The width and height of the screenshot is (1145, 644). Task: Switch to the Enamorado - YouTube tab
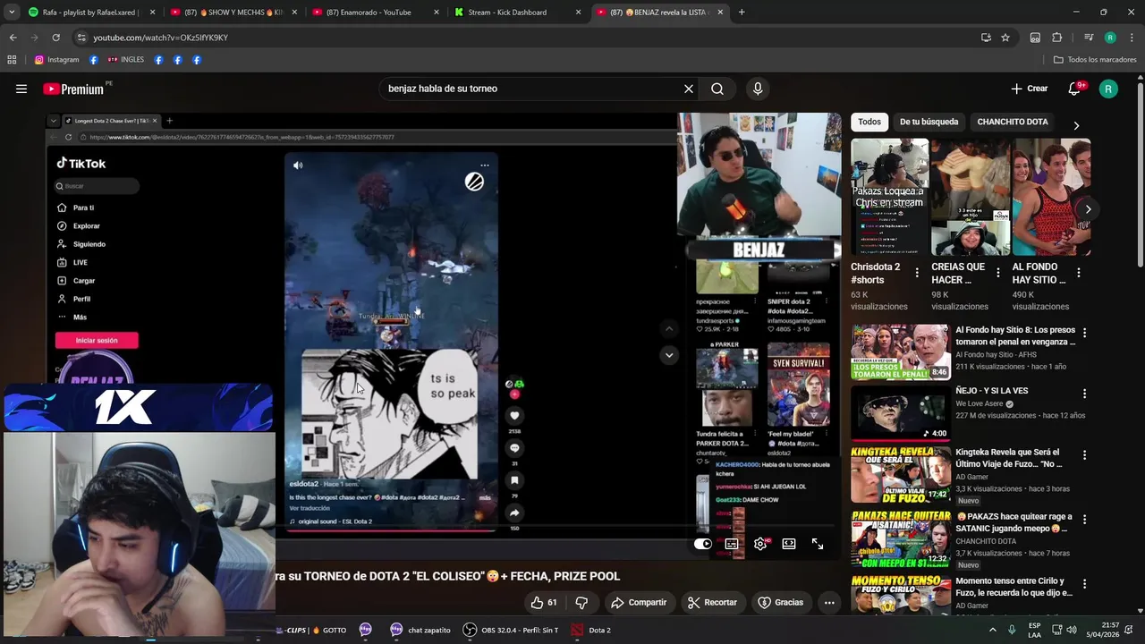coord(376,13)
